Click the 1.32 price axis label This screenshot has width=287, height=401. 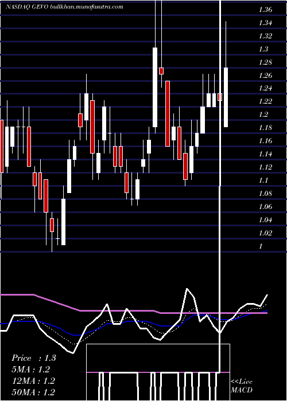coord(265,36)
